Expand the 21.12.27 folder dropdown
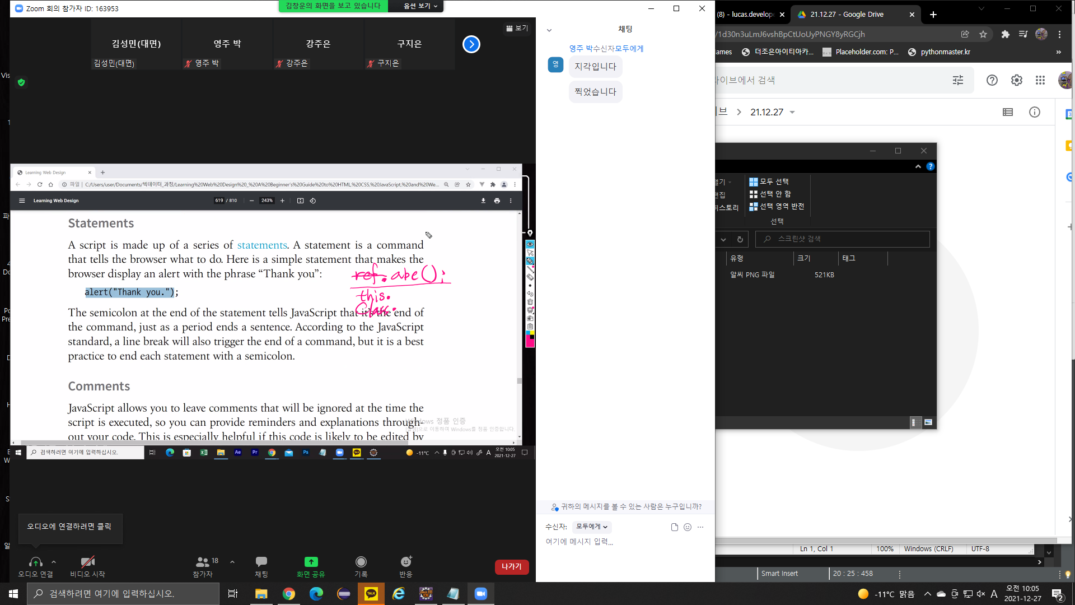Image resolution: width=1075 pixels, height=605 pixels. tap(792, 113)
